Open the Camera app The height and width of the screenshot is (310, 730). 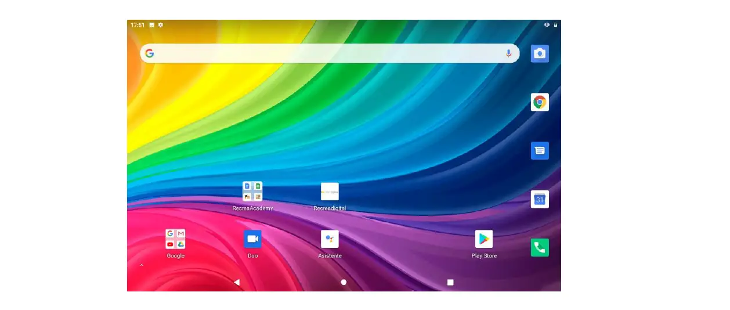(x=540, y=53)
